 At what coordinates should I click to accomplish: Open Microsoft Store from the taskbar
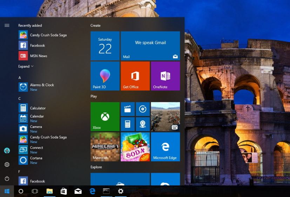[x=63, y=191]
